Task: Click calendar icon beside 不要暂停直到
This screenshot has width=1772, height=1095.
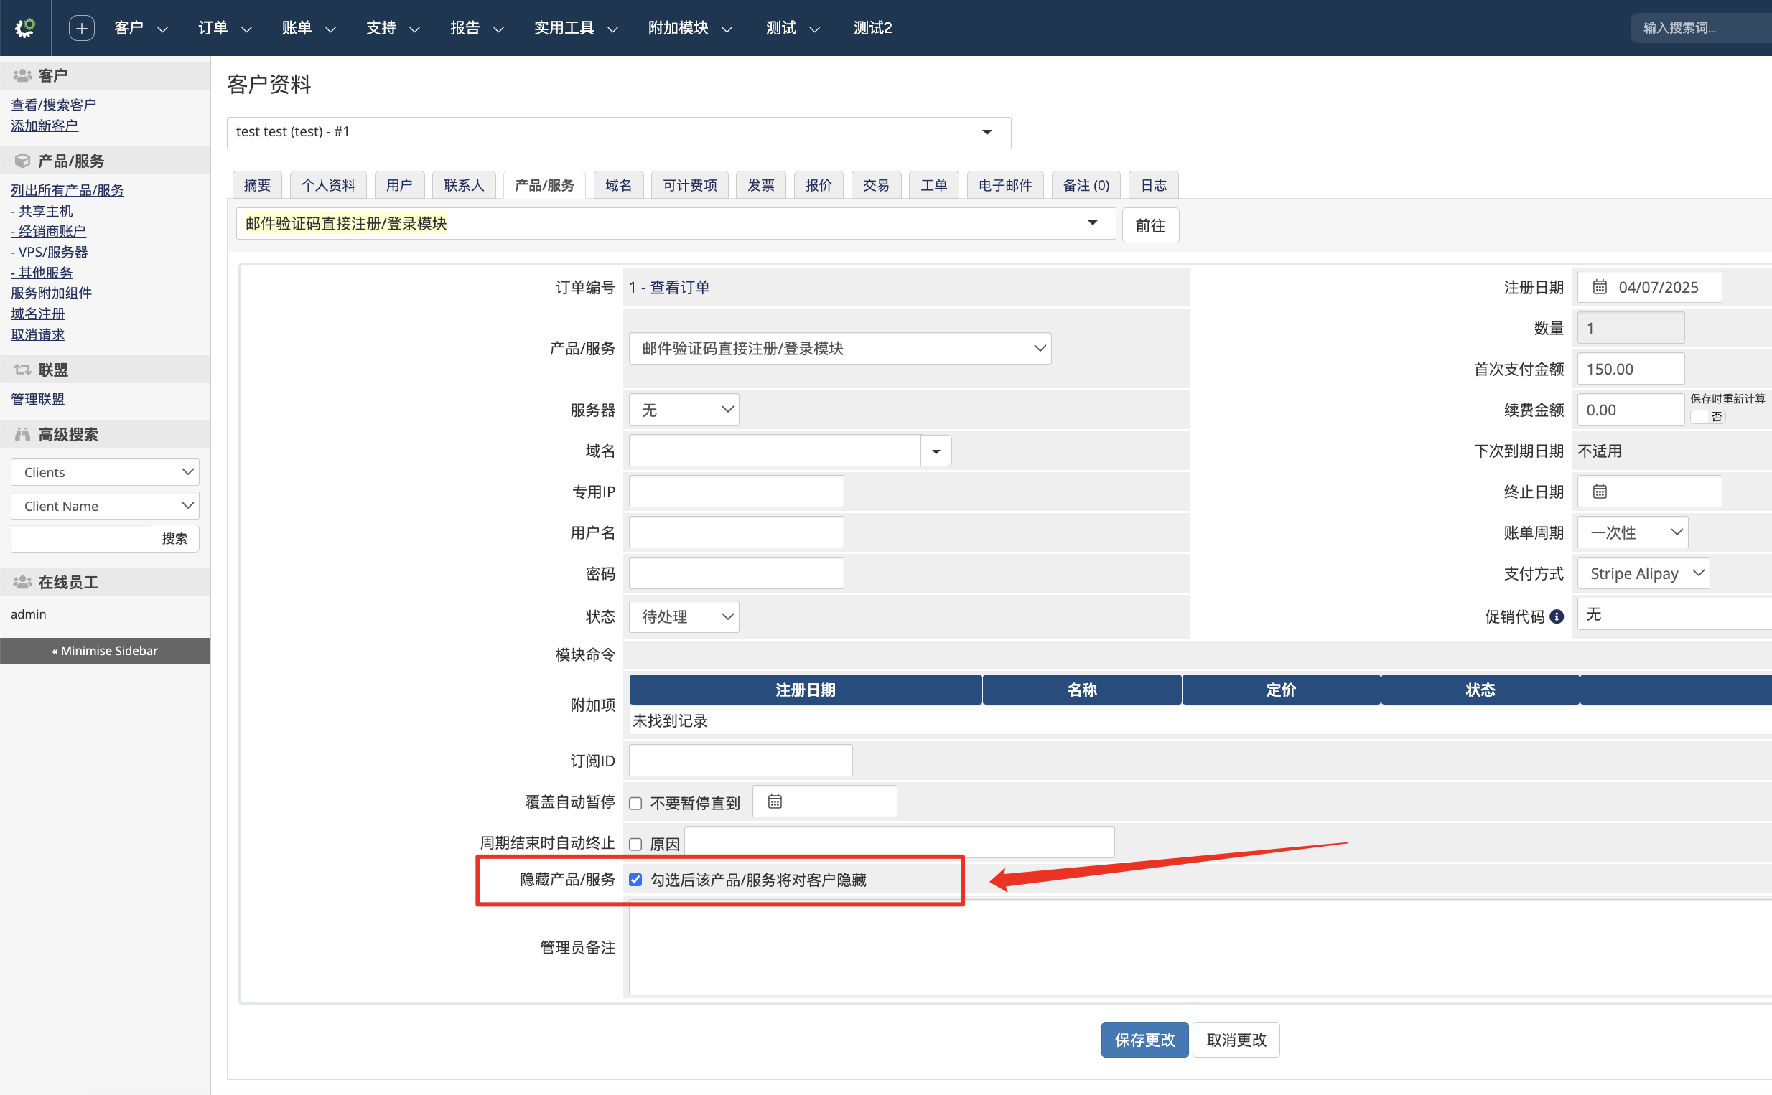Action: [775, 801]
